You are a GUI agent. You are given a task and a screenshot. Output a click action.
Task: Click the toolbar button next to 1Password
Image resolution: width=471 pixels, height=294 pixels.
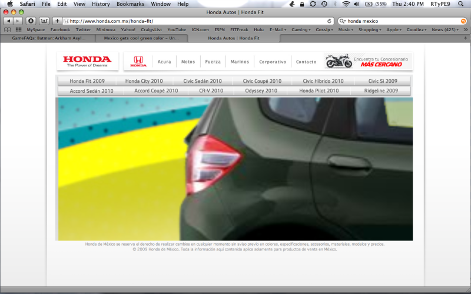pos(44,21)
